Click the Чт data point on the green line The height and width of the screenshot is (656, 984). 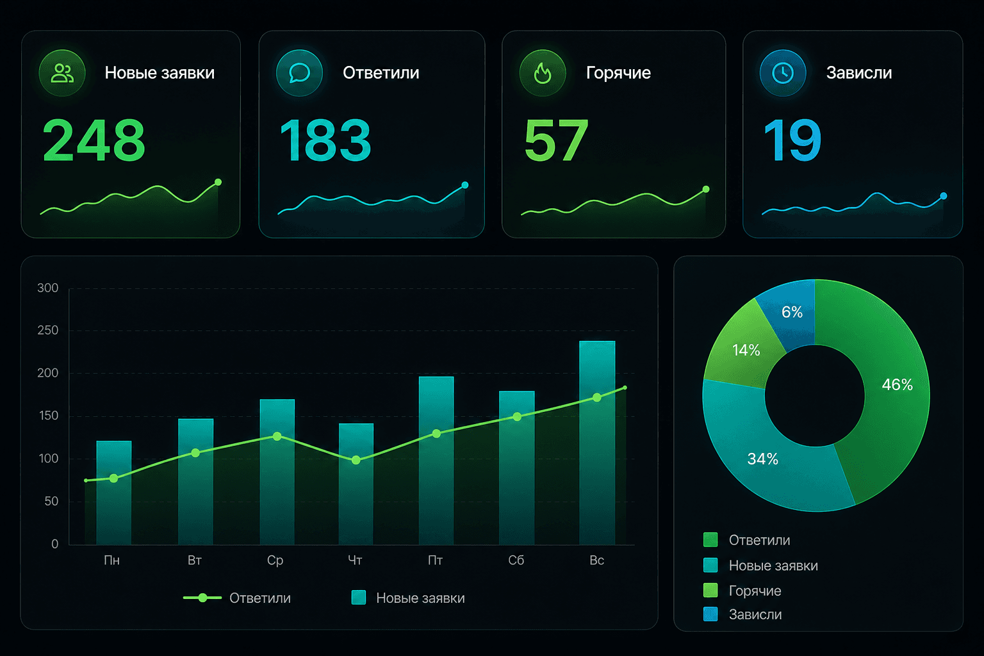pos(356,460)
